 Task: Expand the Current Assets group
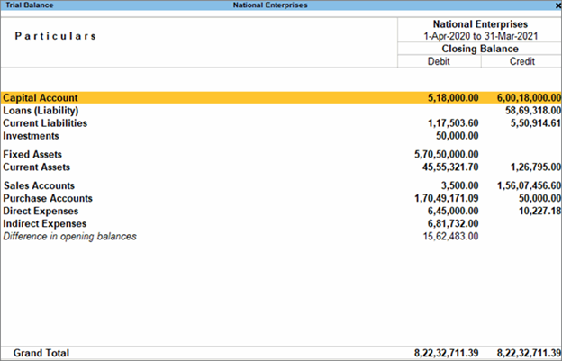point(36,167)
